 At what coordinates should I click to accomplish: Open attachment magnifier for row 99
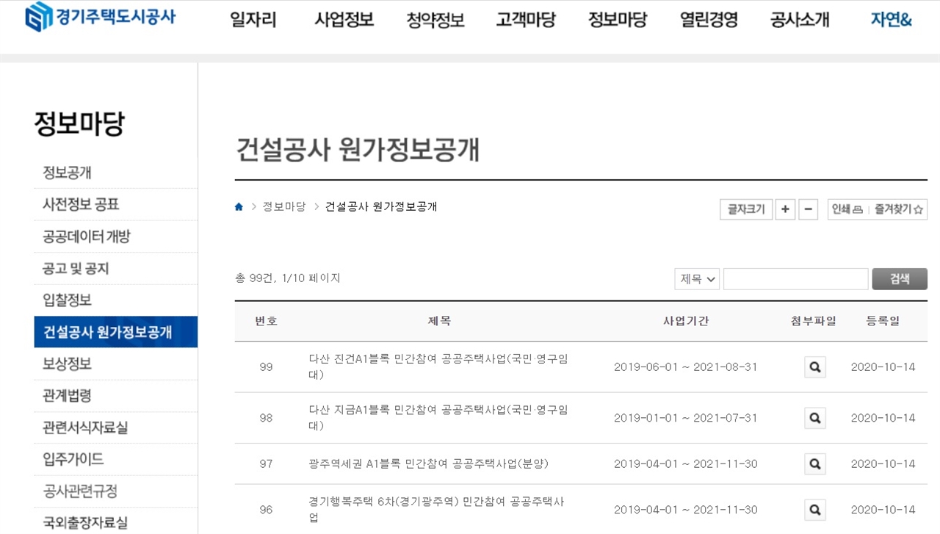pos(814,367)
